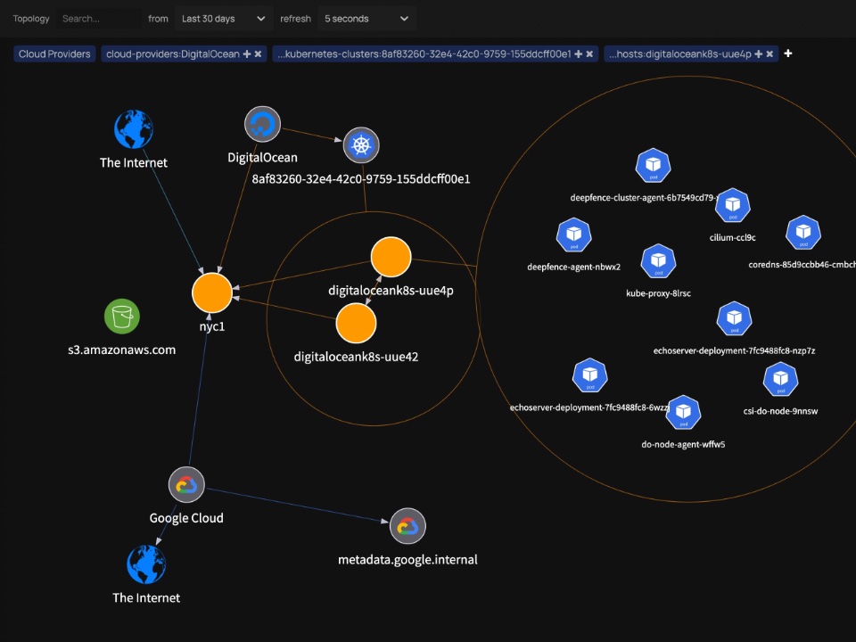Click the nyc1 region node
856x642 pixels.
(x=212, y=293)
